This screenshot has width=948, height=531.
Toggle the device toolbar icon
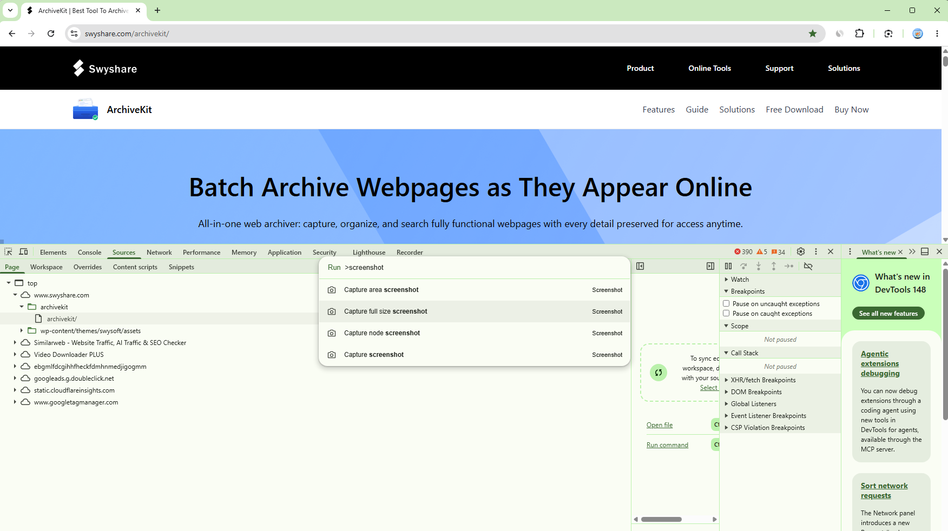23,252
